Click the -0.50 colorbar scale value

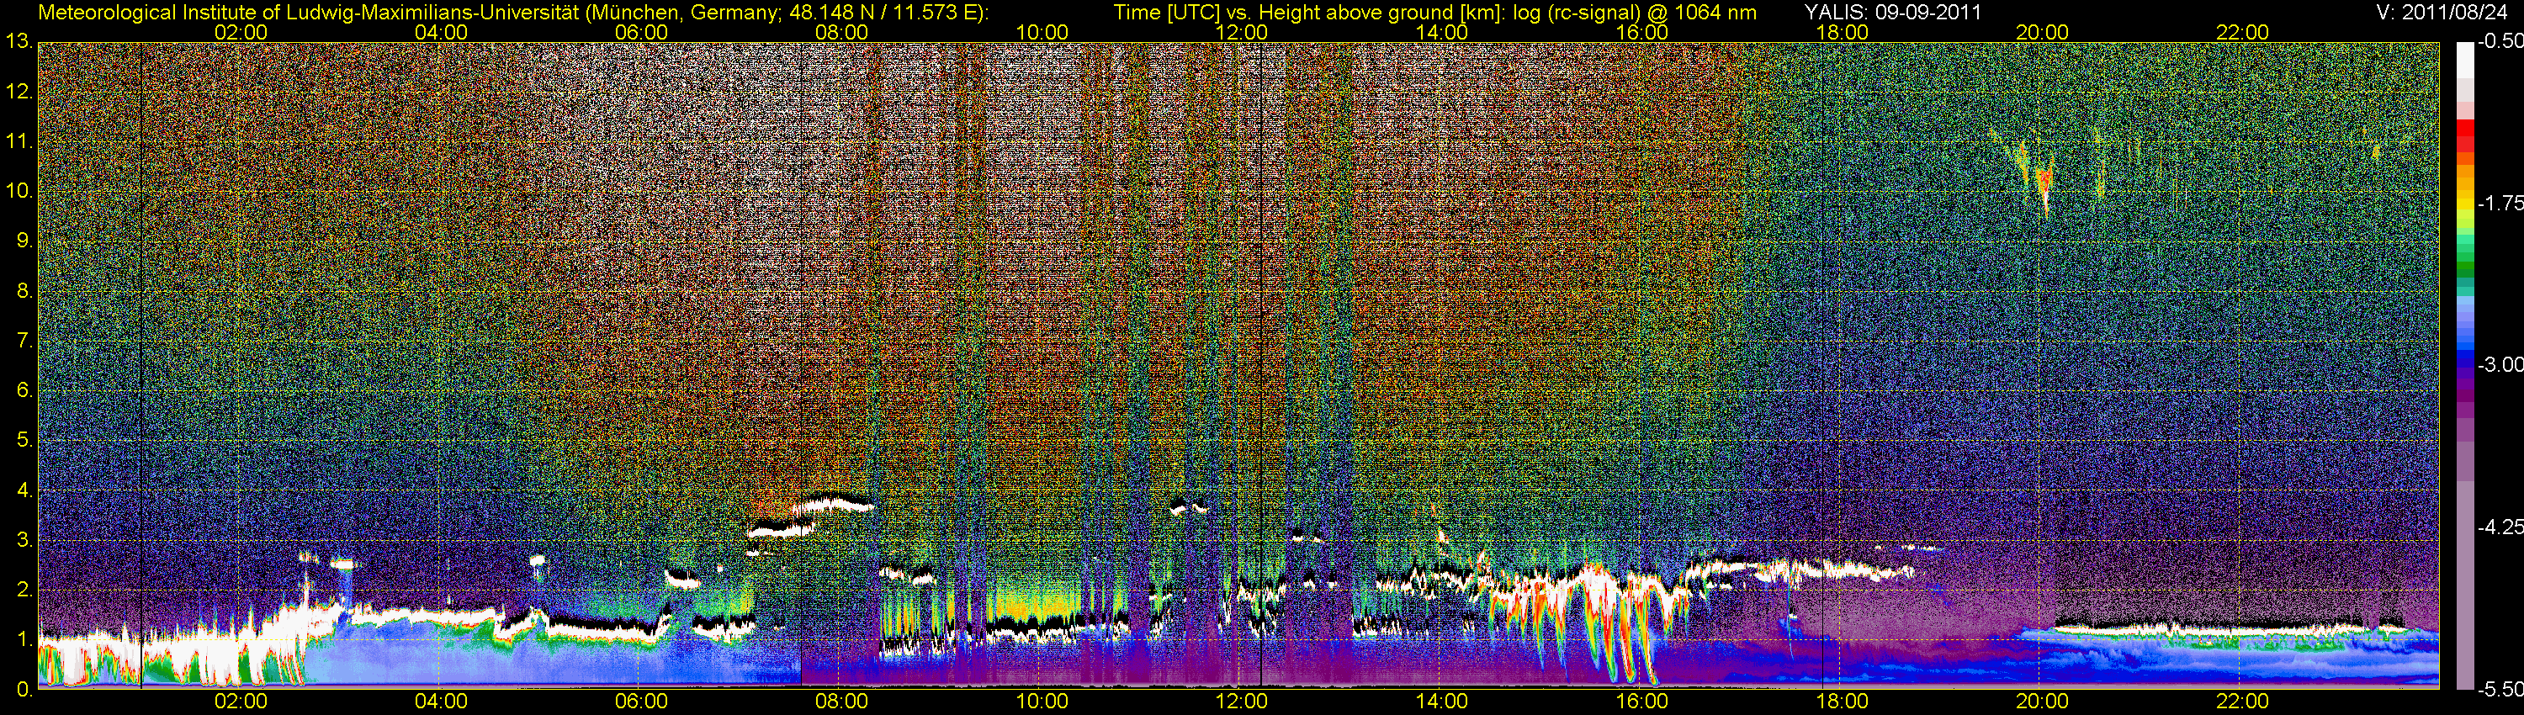(x=2500, y=41)
